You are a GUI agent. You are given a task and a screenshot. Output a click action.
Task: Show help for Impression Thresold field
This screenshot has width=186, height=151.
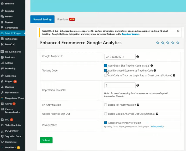tap(137, 85)
